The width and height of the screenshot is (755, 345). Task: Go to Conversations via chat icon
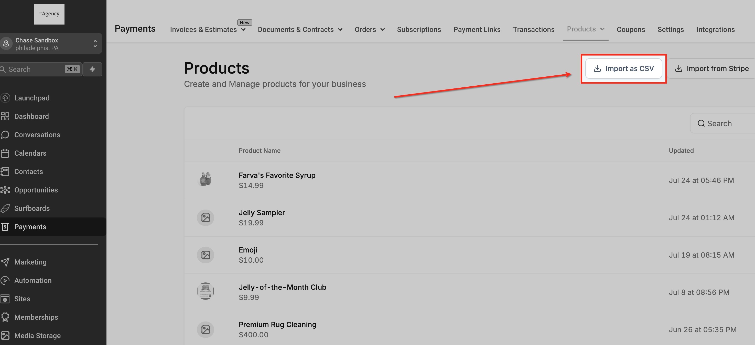[x=5, y=135]
